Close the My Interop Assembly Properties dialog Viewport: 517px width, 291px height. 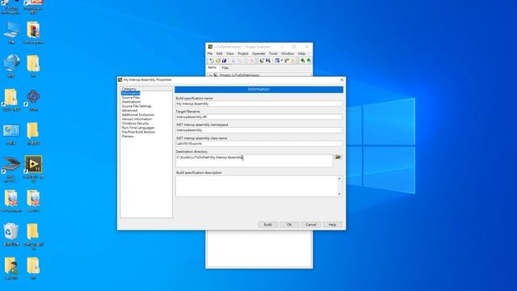(342, 80)
